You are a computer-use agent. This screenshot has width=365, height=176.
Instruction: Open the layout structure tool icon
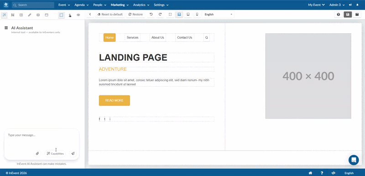(x=13, y=15)
